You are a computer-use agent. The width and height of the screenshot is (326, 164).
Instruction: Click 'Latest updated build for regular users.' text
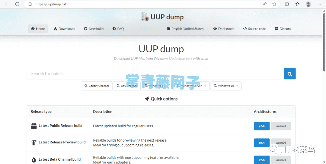(123, 126)
